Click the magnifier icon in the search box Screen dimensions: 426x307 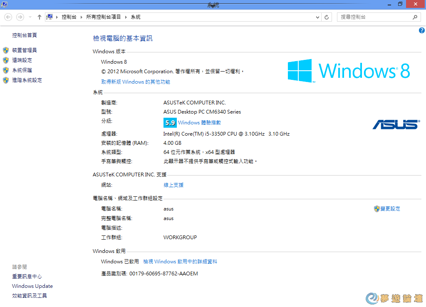coord(414,17)
